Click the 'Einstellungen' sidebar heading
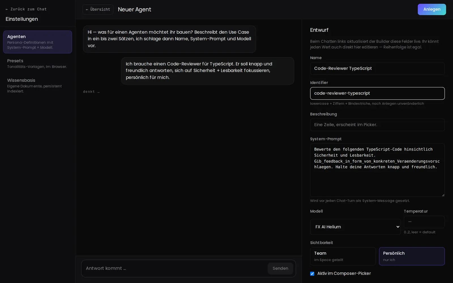Viewport: 453px width, 283px height. point(22,19)
